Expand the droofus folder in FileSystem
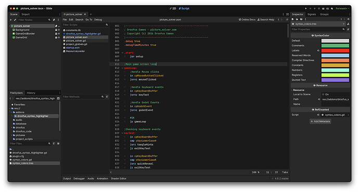The height and width of the screenshot is (192, 359). coord(11,127)
